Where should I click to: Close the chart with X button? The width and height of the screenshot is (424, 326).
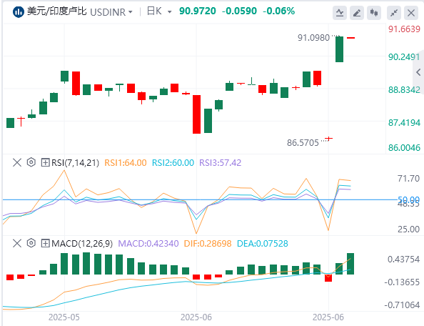(411, 13)
